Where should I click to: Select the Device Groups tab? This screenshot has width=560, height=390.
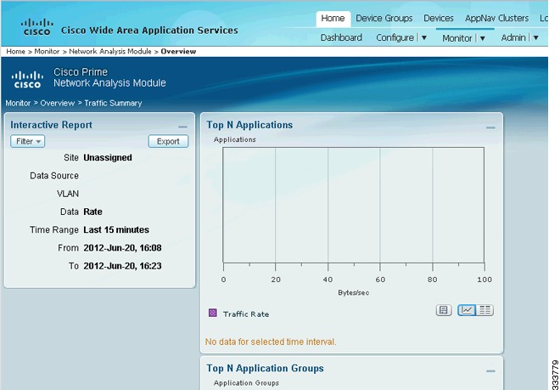[384, 18]
